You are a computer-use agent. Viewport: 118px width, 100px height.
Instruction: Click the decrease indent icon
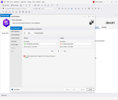coord(76,9)
